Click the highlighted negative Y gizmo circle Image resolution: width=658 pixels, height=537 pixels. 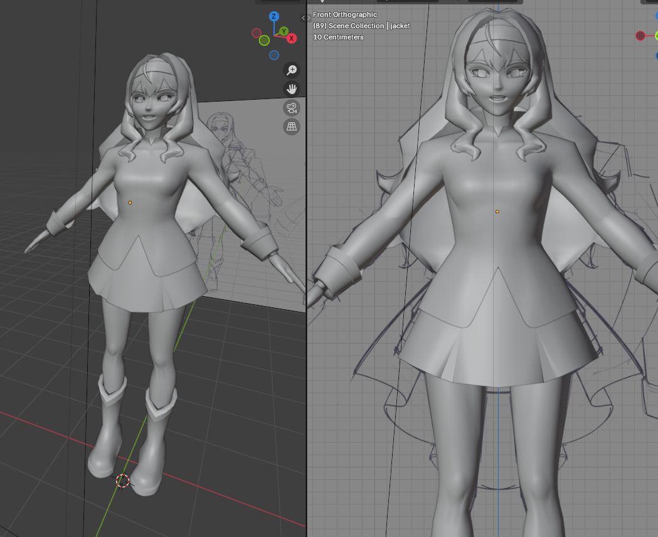coord(264,40)
